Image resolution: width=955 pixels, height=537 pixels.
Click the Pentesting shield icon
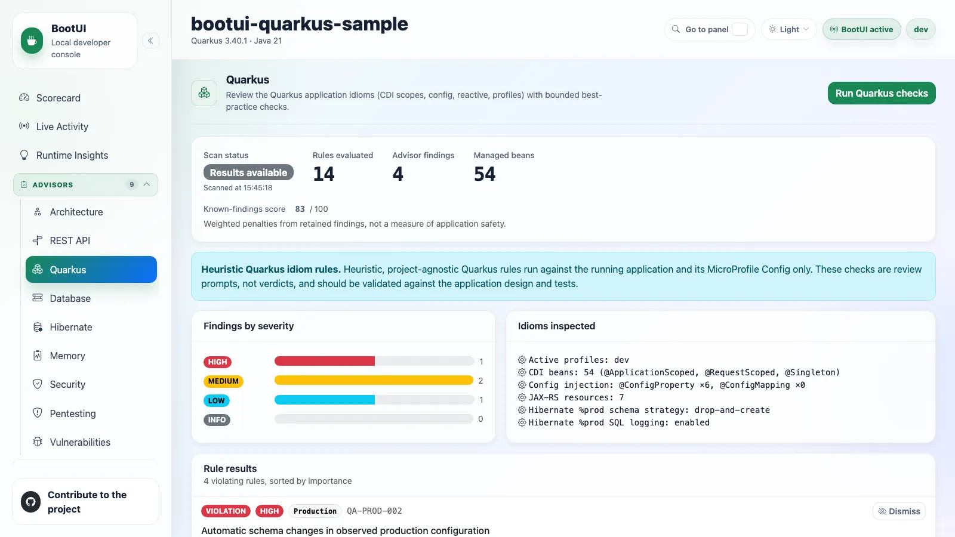38,413
